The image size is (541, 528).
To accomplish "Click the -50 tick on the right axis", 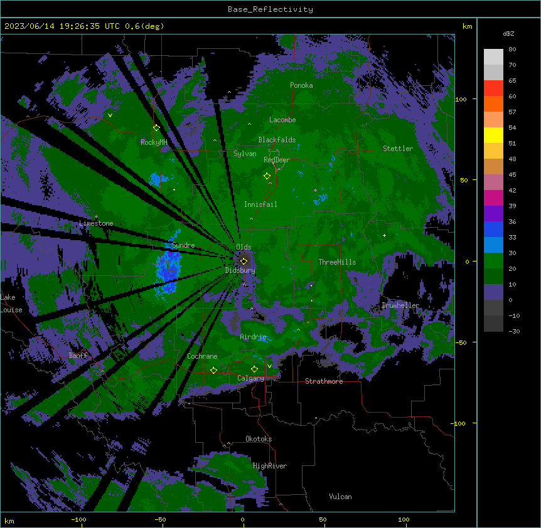I will [x=461, y=342].
